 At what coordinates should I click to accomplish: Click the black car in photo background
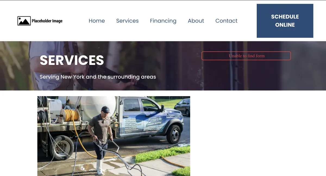point(182,107)
